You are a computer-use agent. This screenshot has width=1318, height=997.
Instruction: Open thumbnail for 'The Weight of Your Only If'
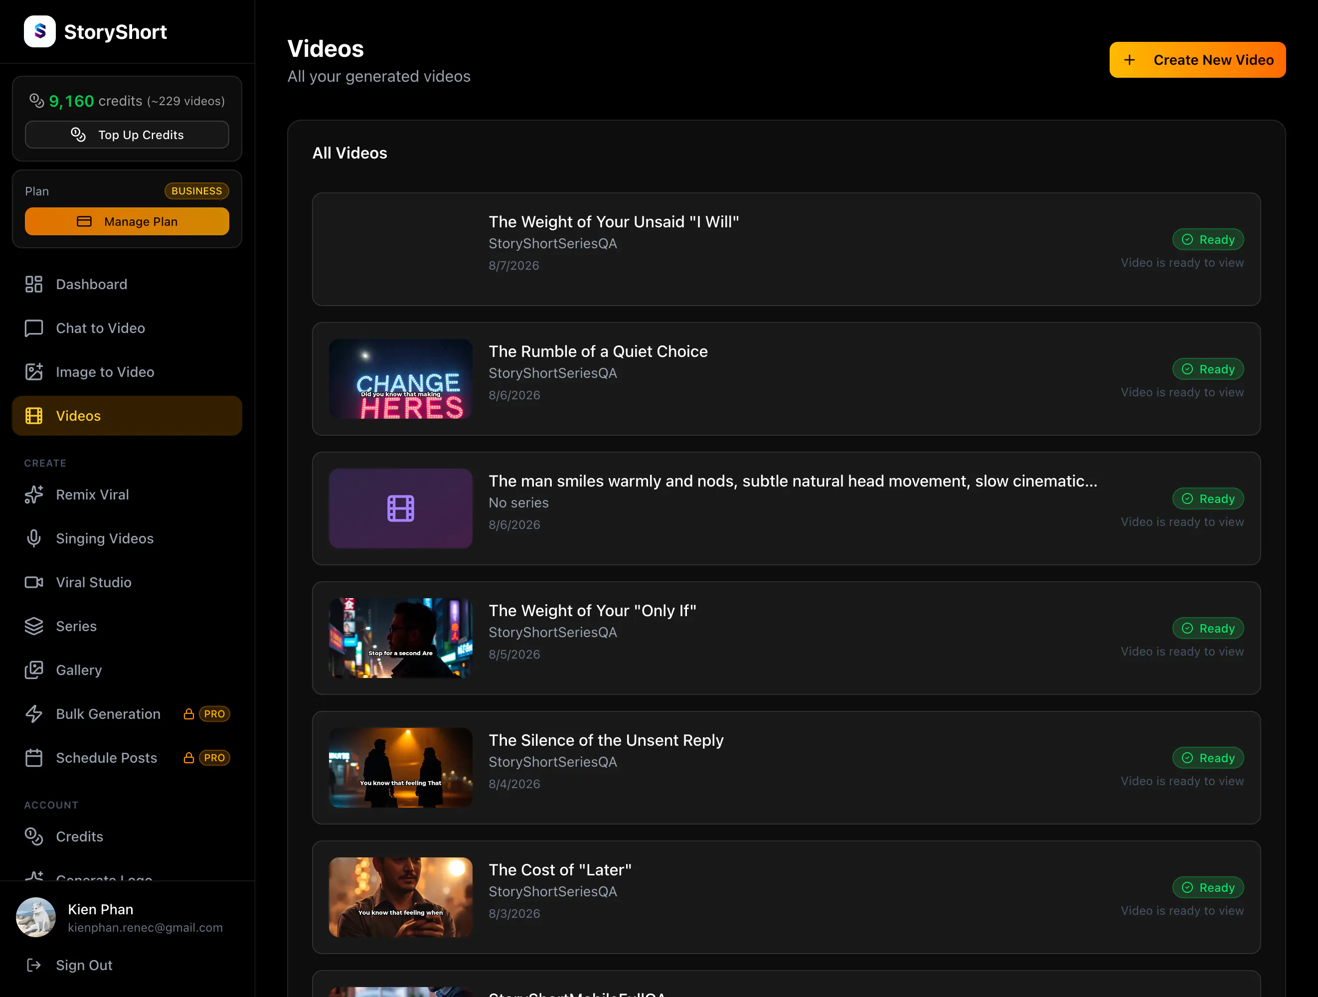click(400, 638)
